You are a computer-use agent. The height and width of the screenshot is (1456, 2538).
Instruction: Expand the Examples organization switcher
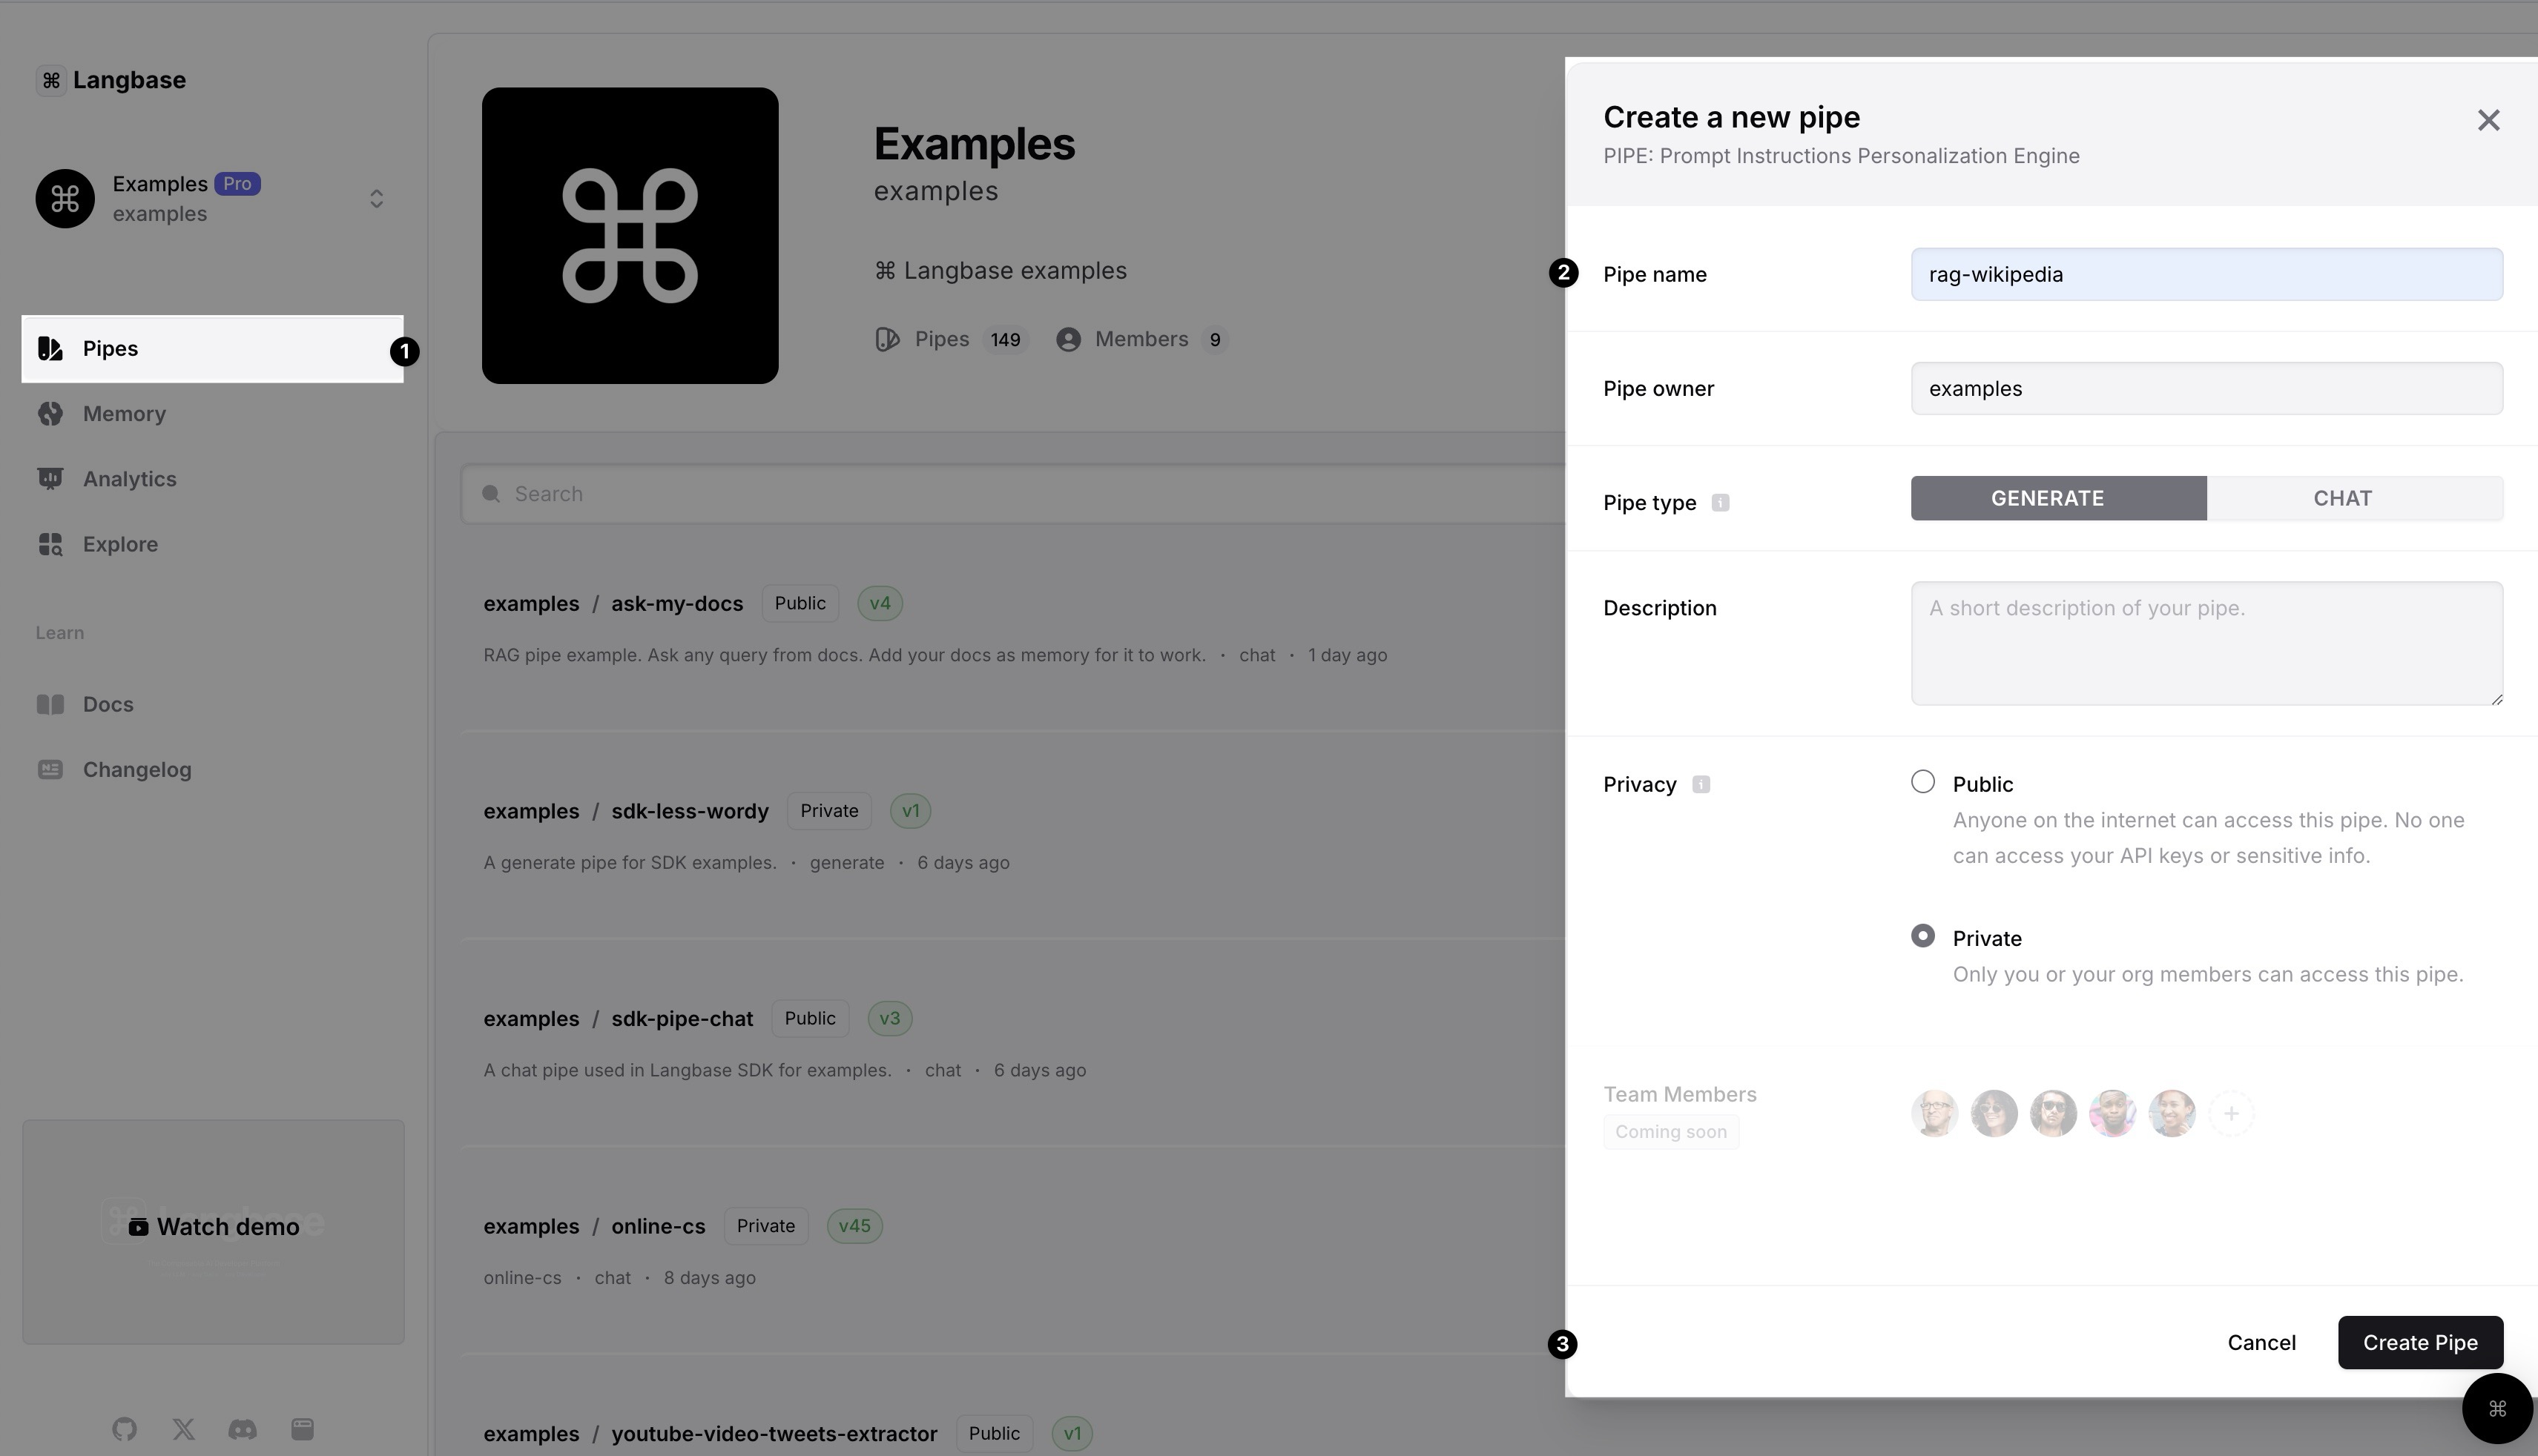point(376,199)
